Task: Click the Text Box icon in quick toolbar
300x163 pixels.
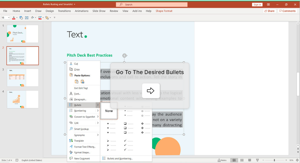Action: pyautogui.click(x=27, y=18)
